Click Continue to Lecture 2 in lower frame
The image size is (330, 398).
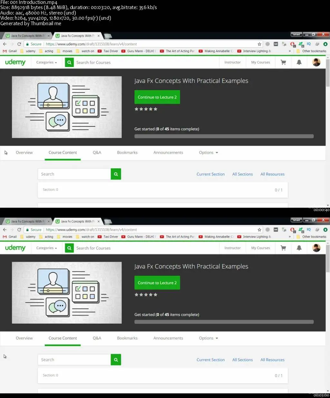coord(157,283)
